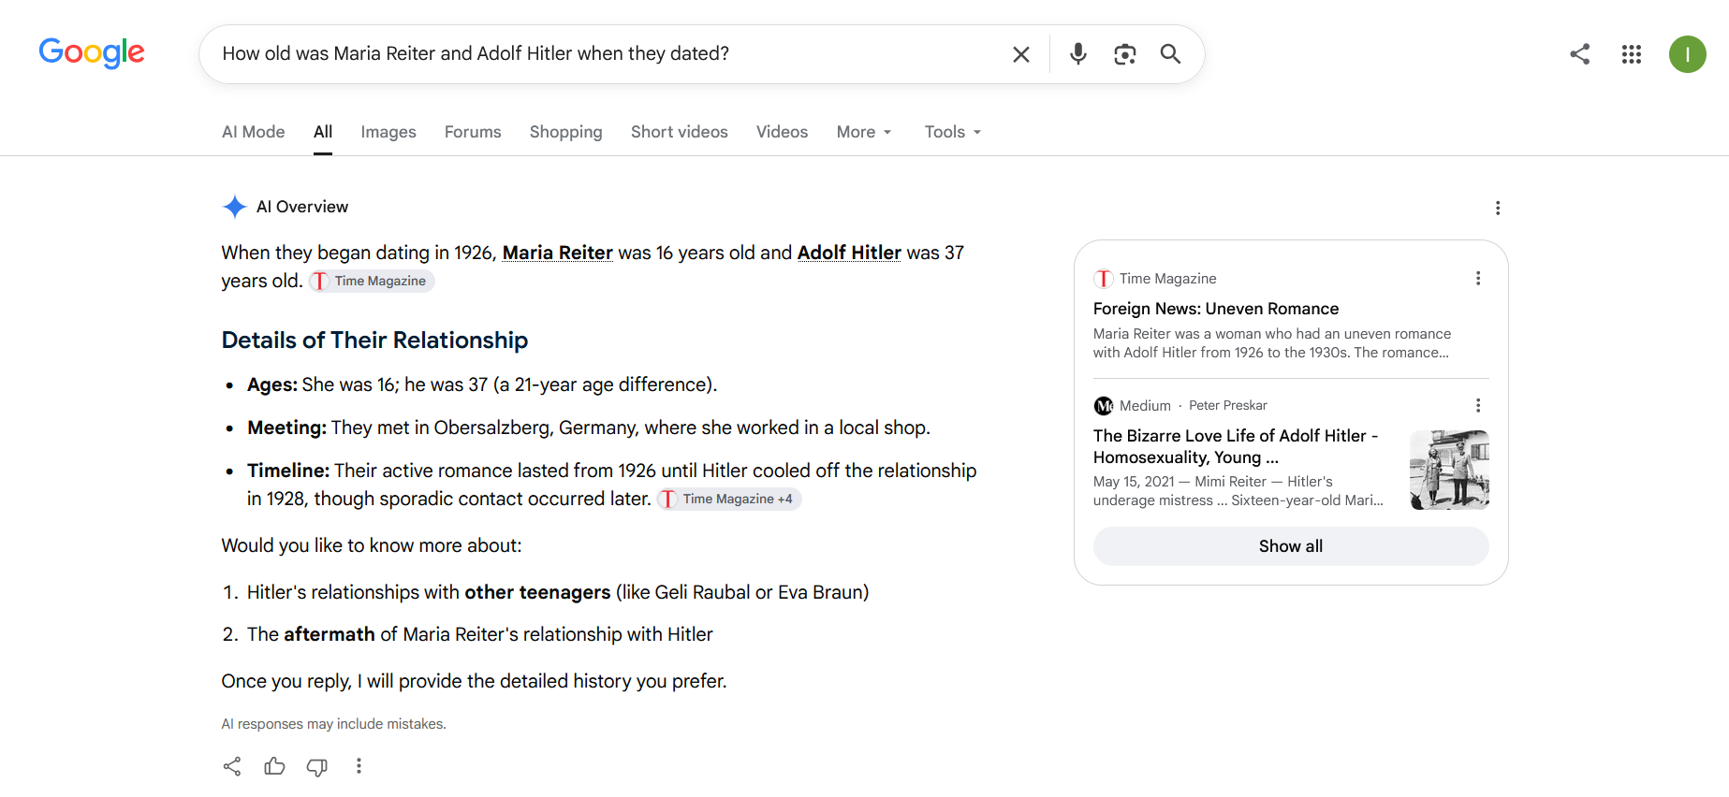
Task: Open AI Overview more options menu
Action: [x=1498, y=208]
